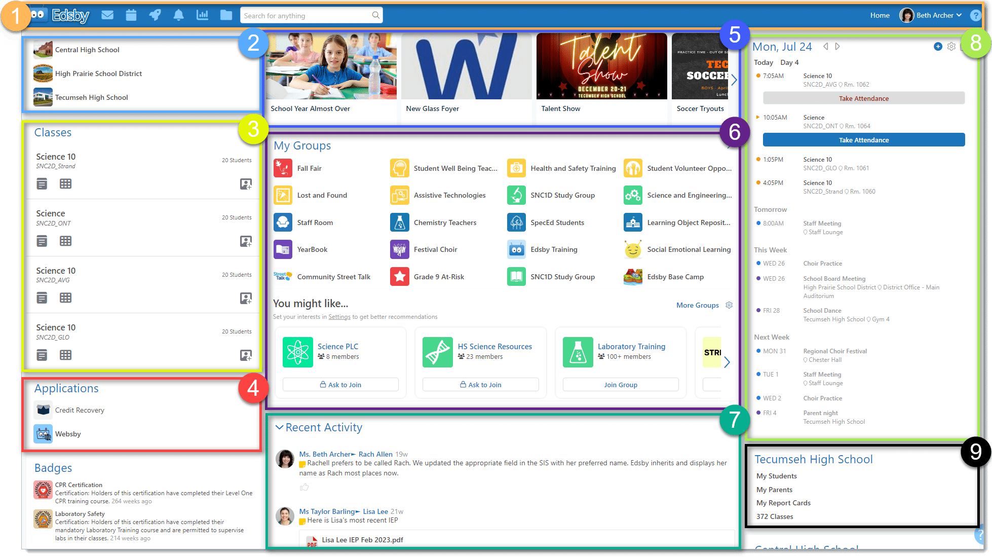The image size is (992, 557).
Task: Click the More Groups link
Action: tap(697, 305)
